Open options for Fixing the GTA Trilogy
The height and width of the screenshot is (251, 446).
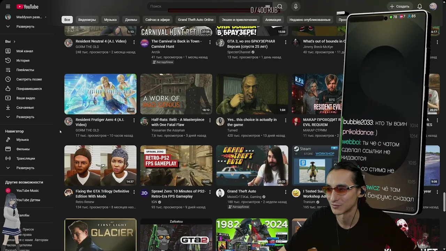pos(134,192)
